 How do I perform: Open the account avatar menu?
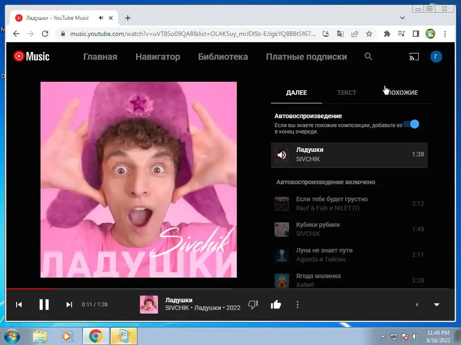pyautogui.click(x=436, y=57)
